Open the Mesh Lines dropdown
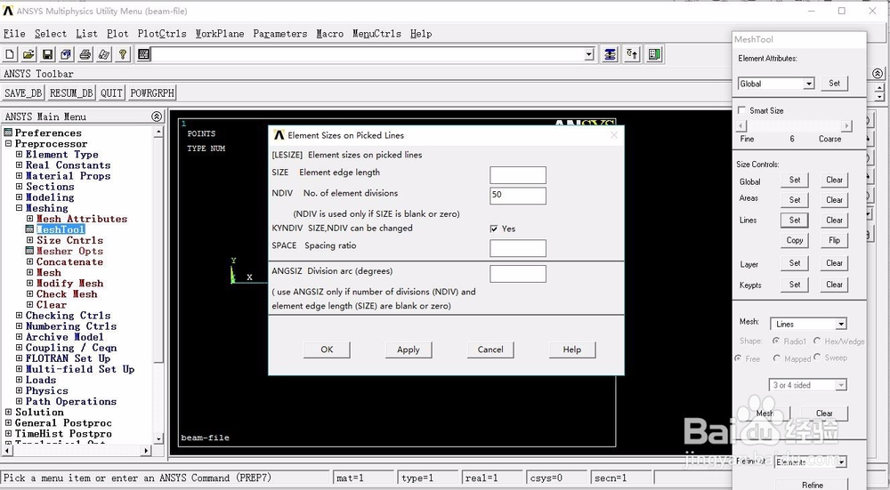Image resolution: width=890 pixels, height=490 pixels. (x=841, y=325)
